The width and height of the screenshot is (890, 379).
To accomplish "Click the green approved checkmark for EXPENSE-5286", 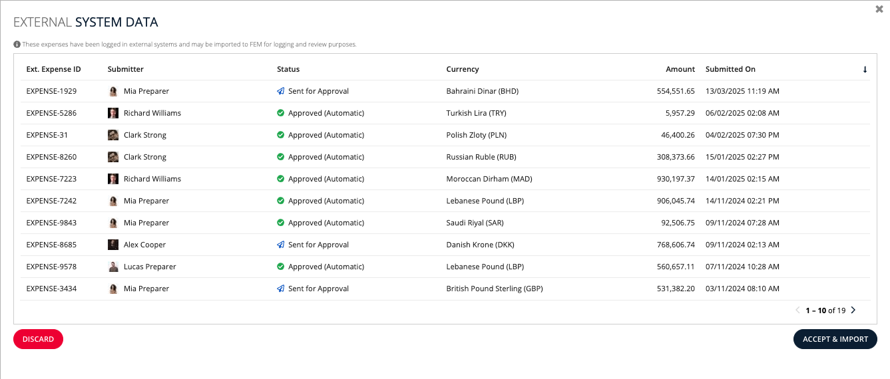I will click(281, 113).
